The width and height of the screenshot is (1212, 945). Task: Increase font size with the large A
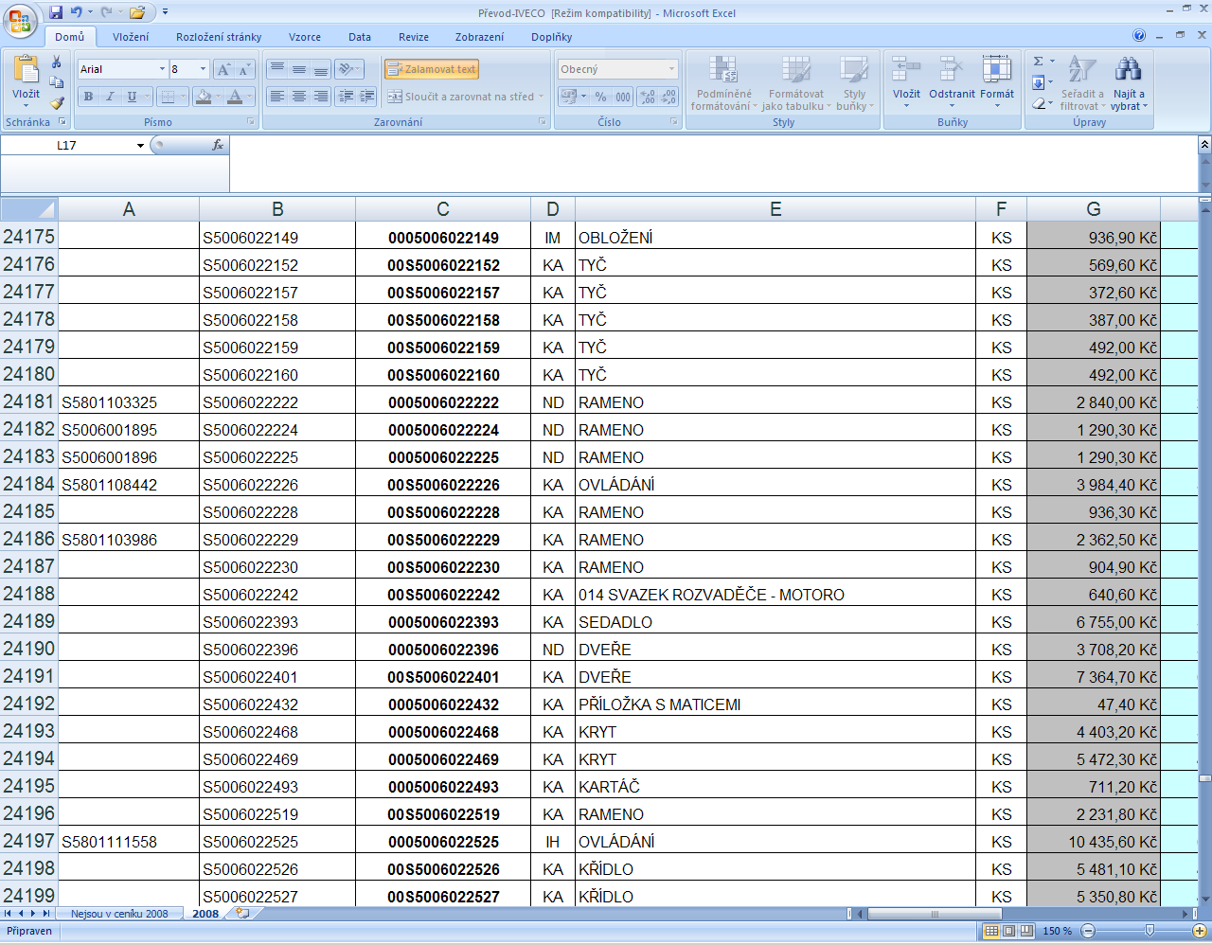point(223,69)
